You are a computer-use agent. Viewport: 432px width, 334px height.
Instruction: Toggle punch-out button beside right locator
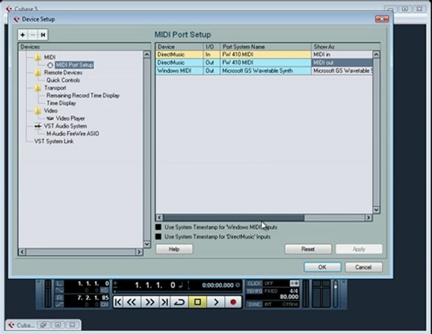[105, 304]
